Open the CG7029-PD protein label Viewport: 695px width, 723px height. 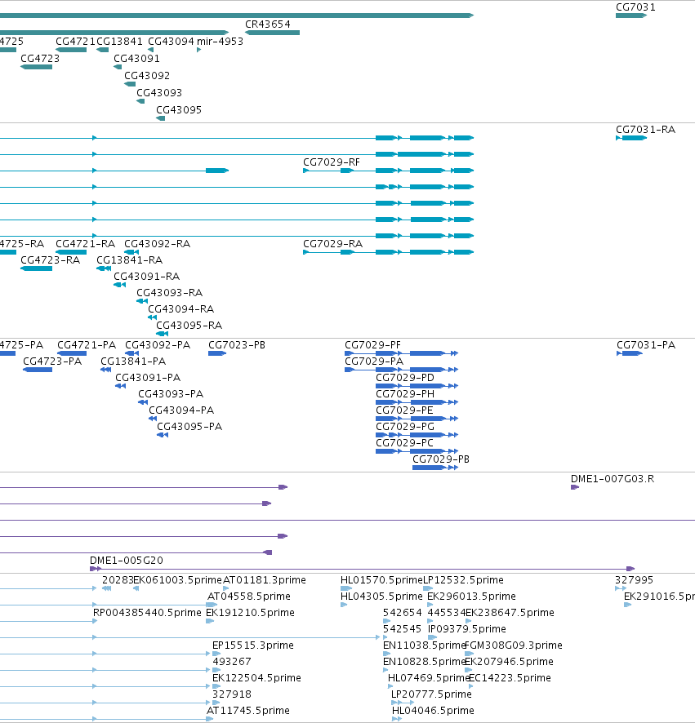(x=405, y=378)
